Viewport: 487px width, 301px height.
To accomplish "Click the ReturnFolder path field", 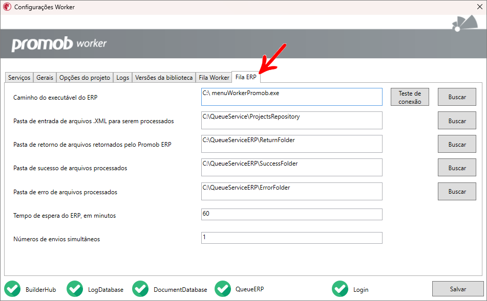I will (292, 144).
